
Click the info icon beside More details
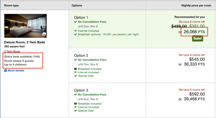pos(6,70)
